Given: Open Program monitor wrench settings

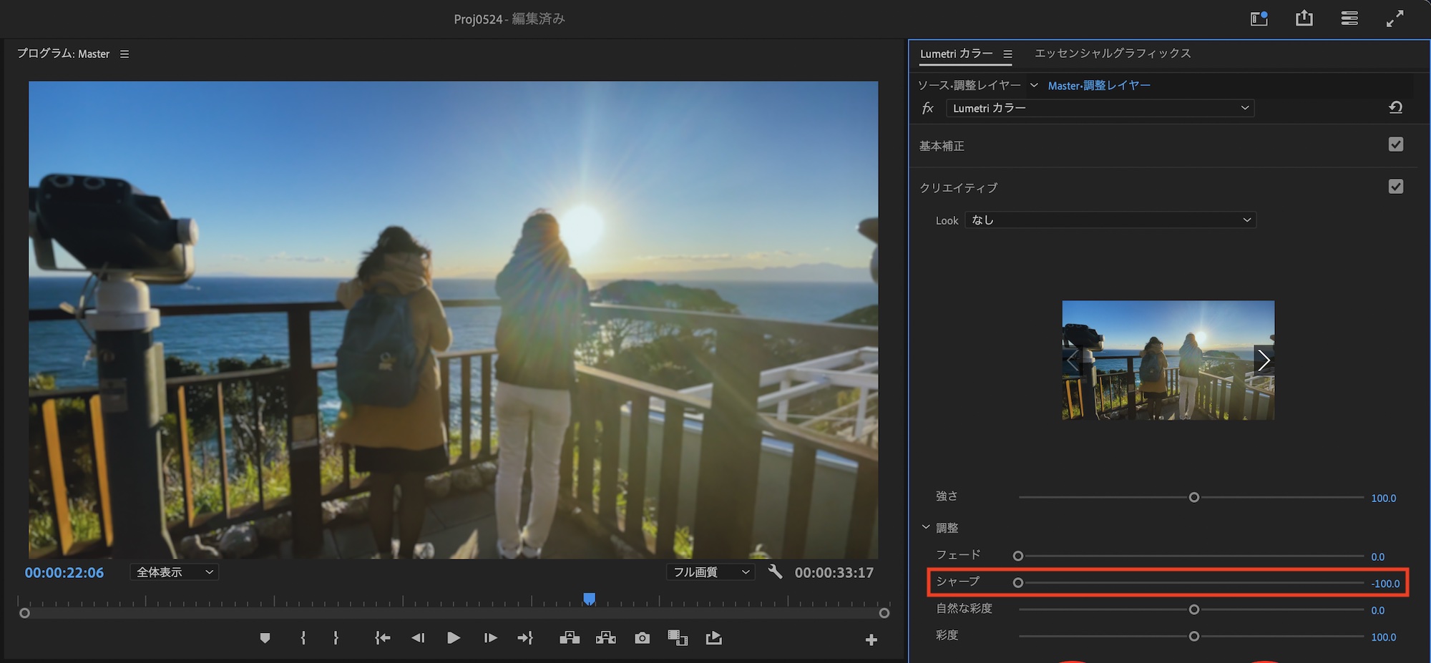Looking at the screenshot, I should 775,571.
